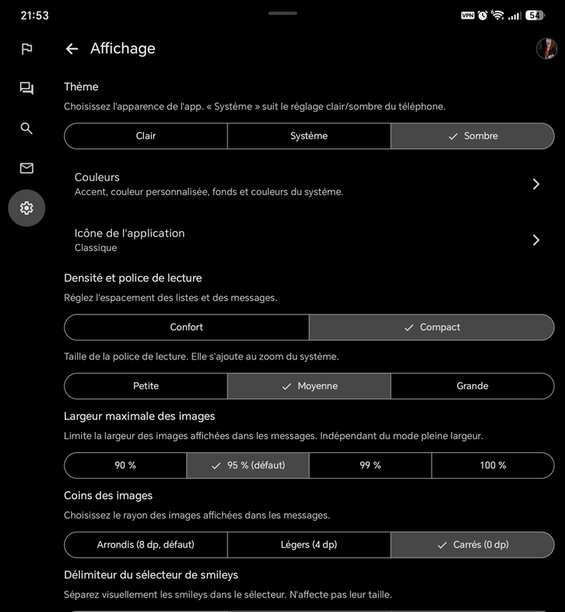Open the Couleurs row
The image size is (565, 612).
click(x=309, y=184)
